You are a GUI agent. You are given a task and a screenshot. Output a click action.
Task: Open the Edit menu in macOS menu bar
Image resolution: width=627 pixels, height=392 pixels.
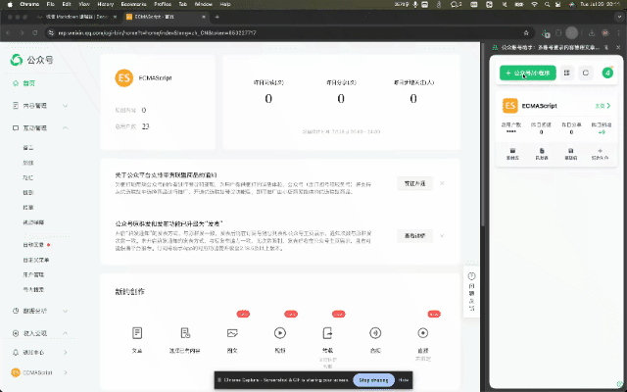coord(67,4)
